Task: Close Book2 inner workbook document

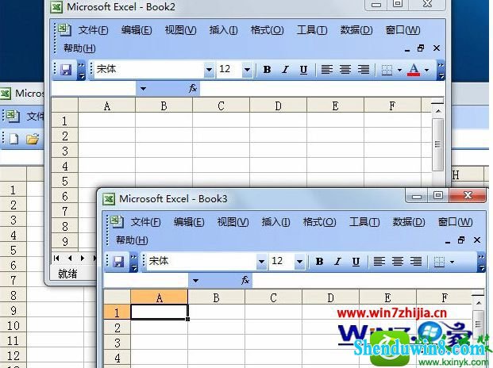Action: tap(437, 48)
